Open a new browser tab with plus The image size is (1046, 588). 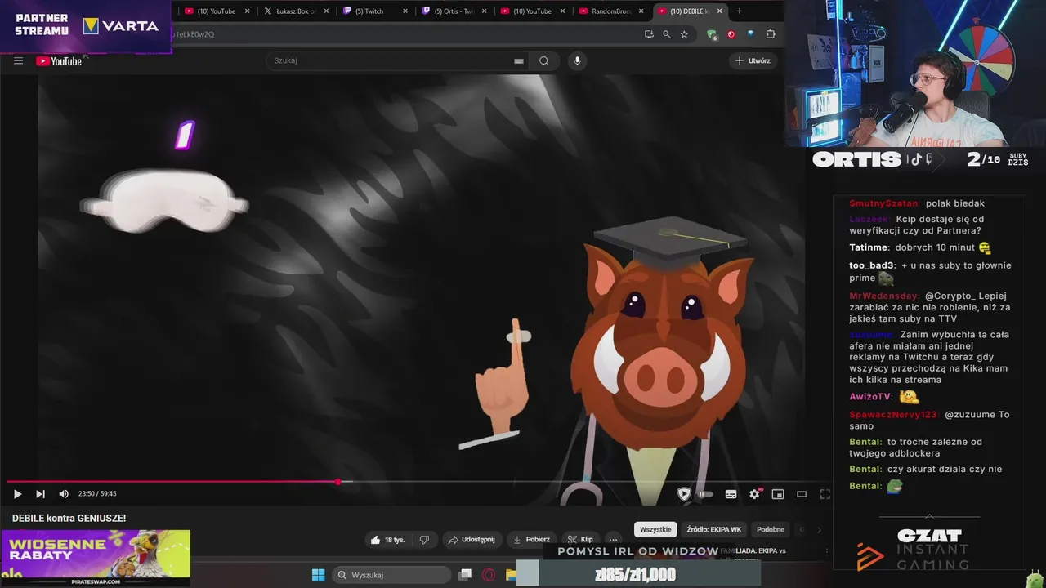[x=740, y=11]
